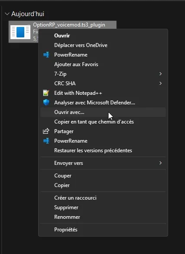Screen dimensions: 185x254
Task: Expand the 7-Zip submenu arrow
Action: coord(160,74)
